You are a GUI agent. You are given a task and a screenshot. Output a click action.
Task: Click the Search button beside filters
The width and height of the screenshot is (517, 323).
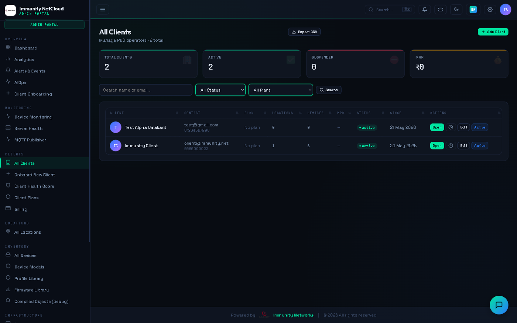coord(329,90)
